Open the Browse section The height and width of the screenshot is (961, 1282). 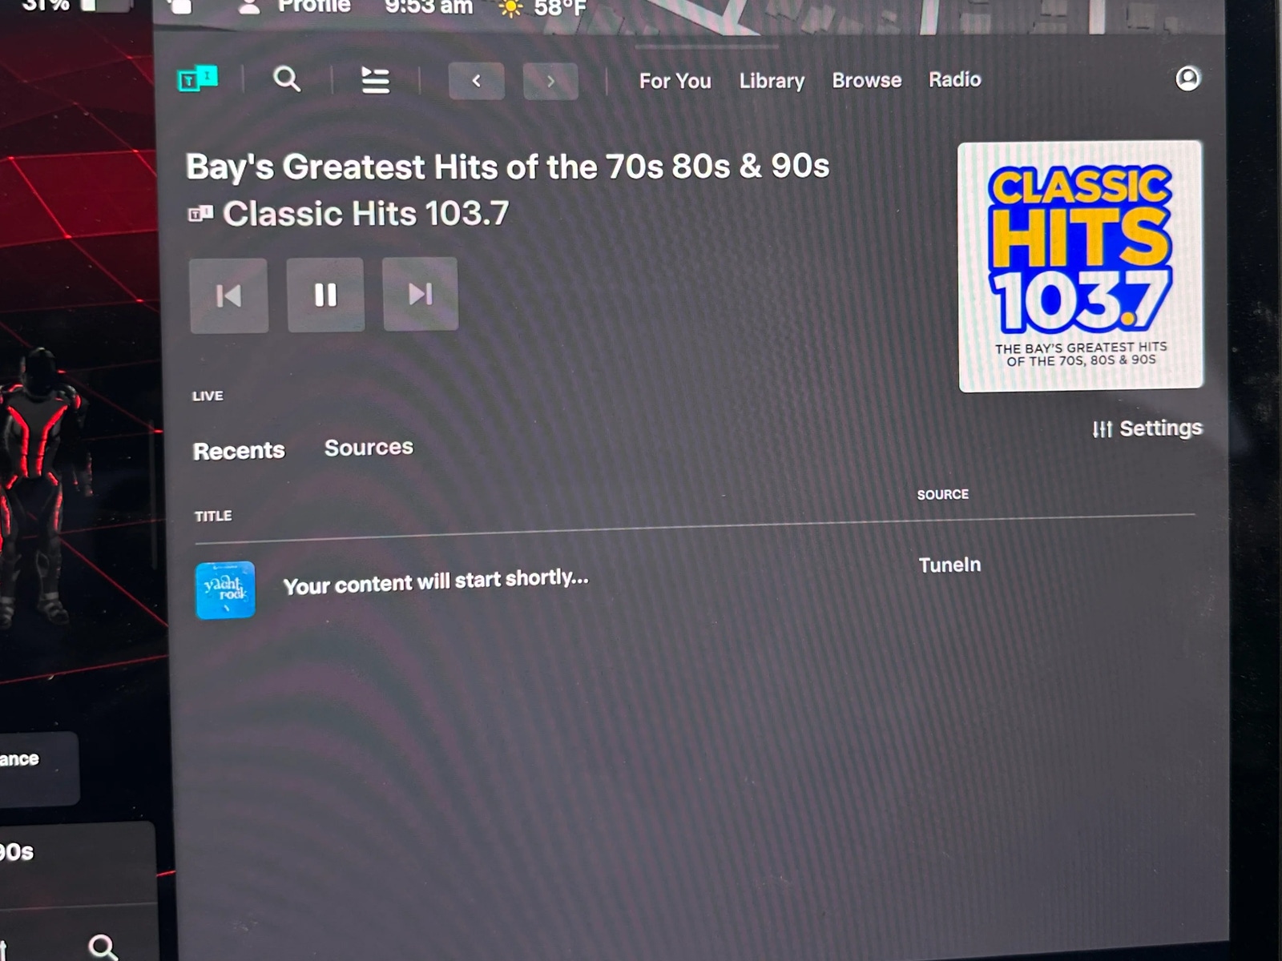[866, 80]
